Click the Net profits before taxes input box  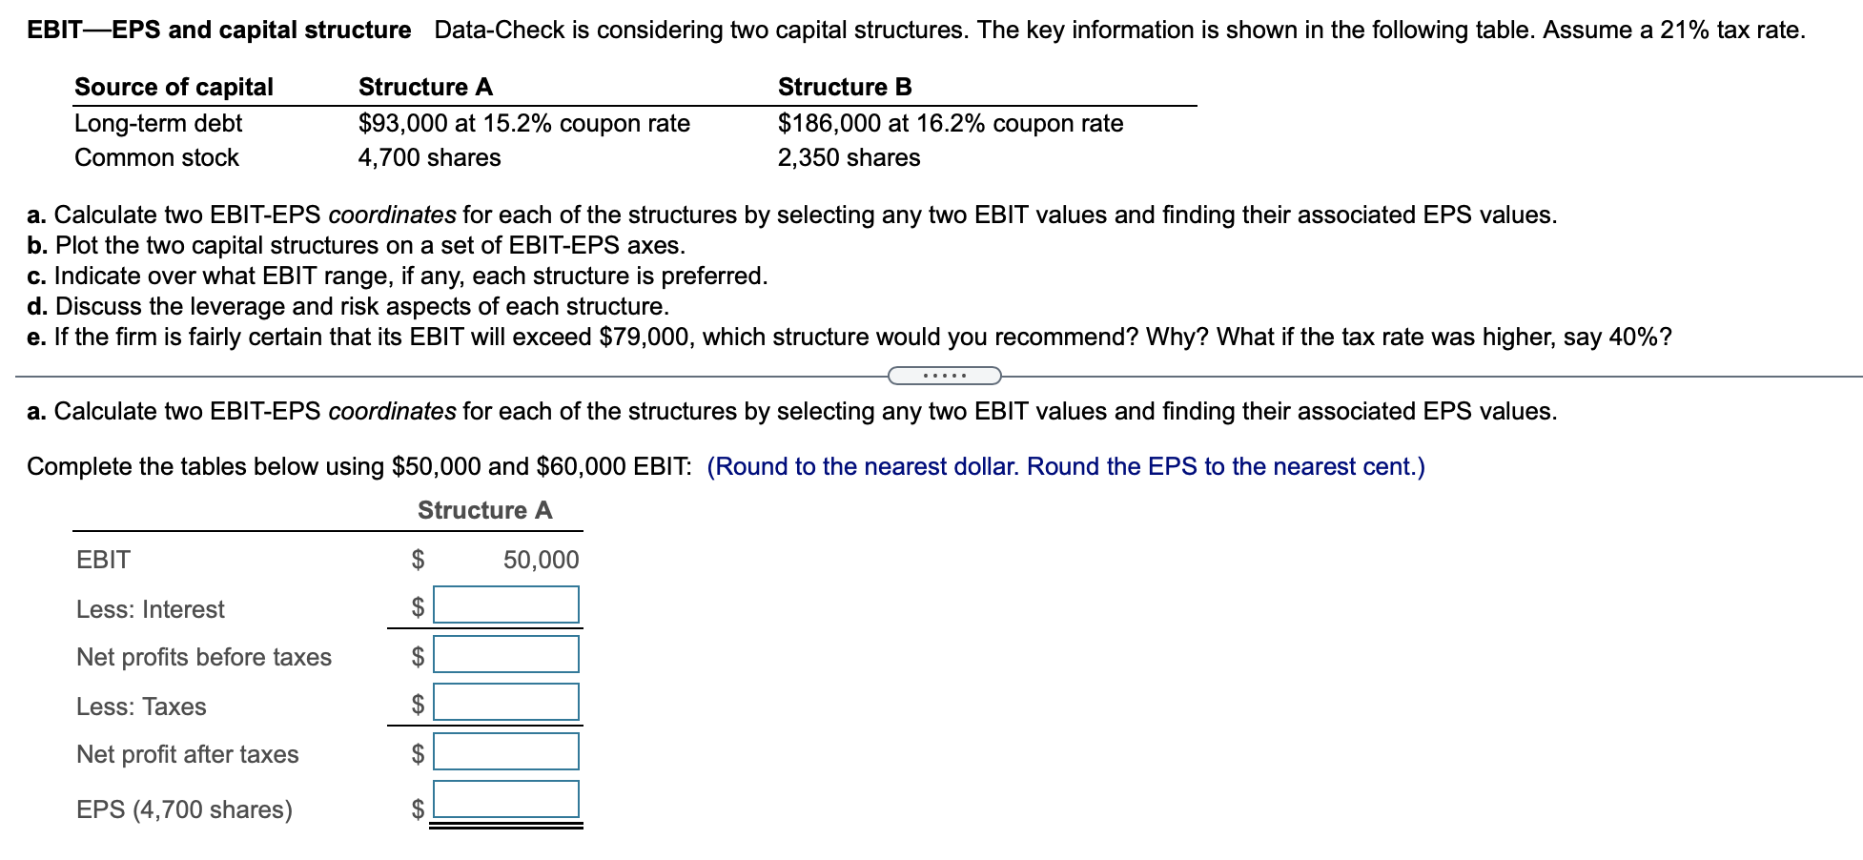click(x=506, y=653)
